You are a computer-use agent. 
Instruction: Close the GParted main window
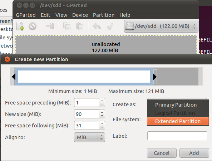coord(19,5)
